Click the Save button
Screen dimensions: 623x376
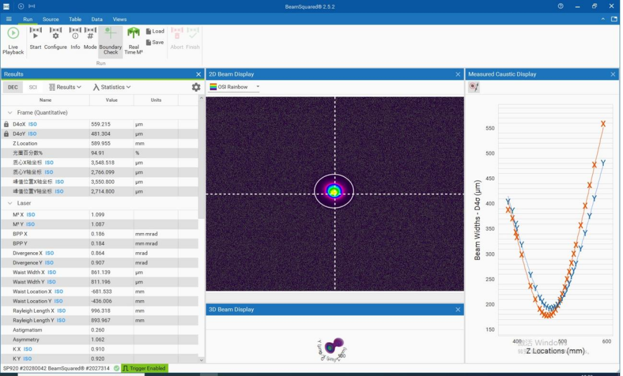(155, 42)
